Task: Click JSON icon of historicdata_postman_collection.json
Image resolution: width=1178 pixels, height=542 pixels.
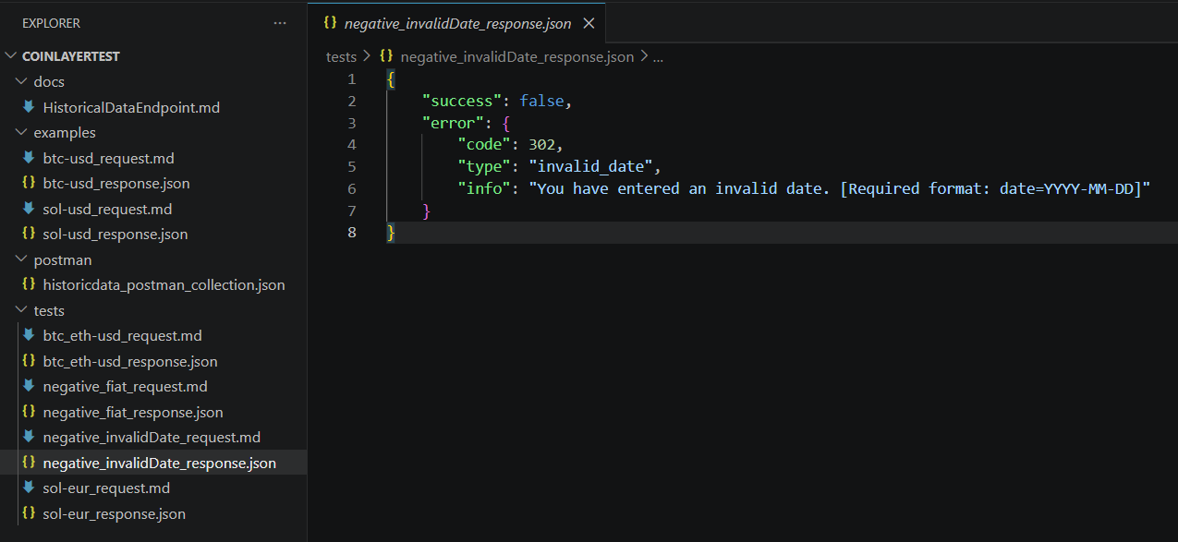Action: 29,285
